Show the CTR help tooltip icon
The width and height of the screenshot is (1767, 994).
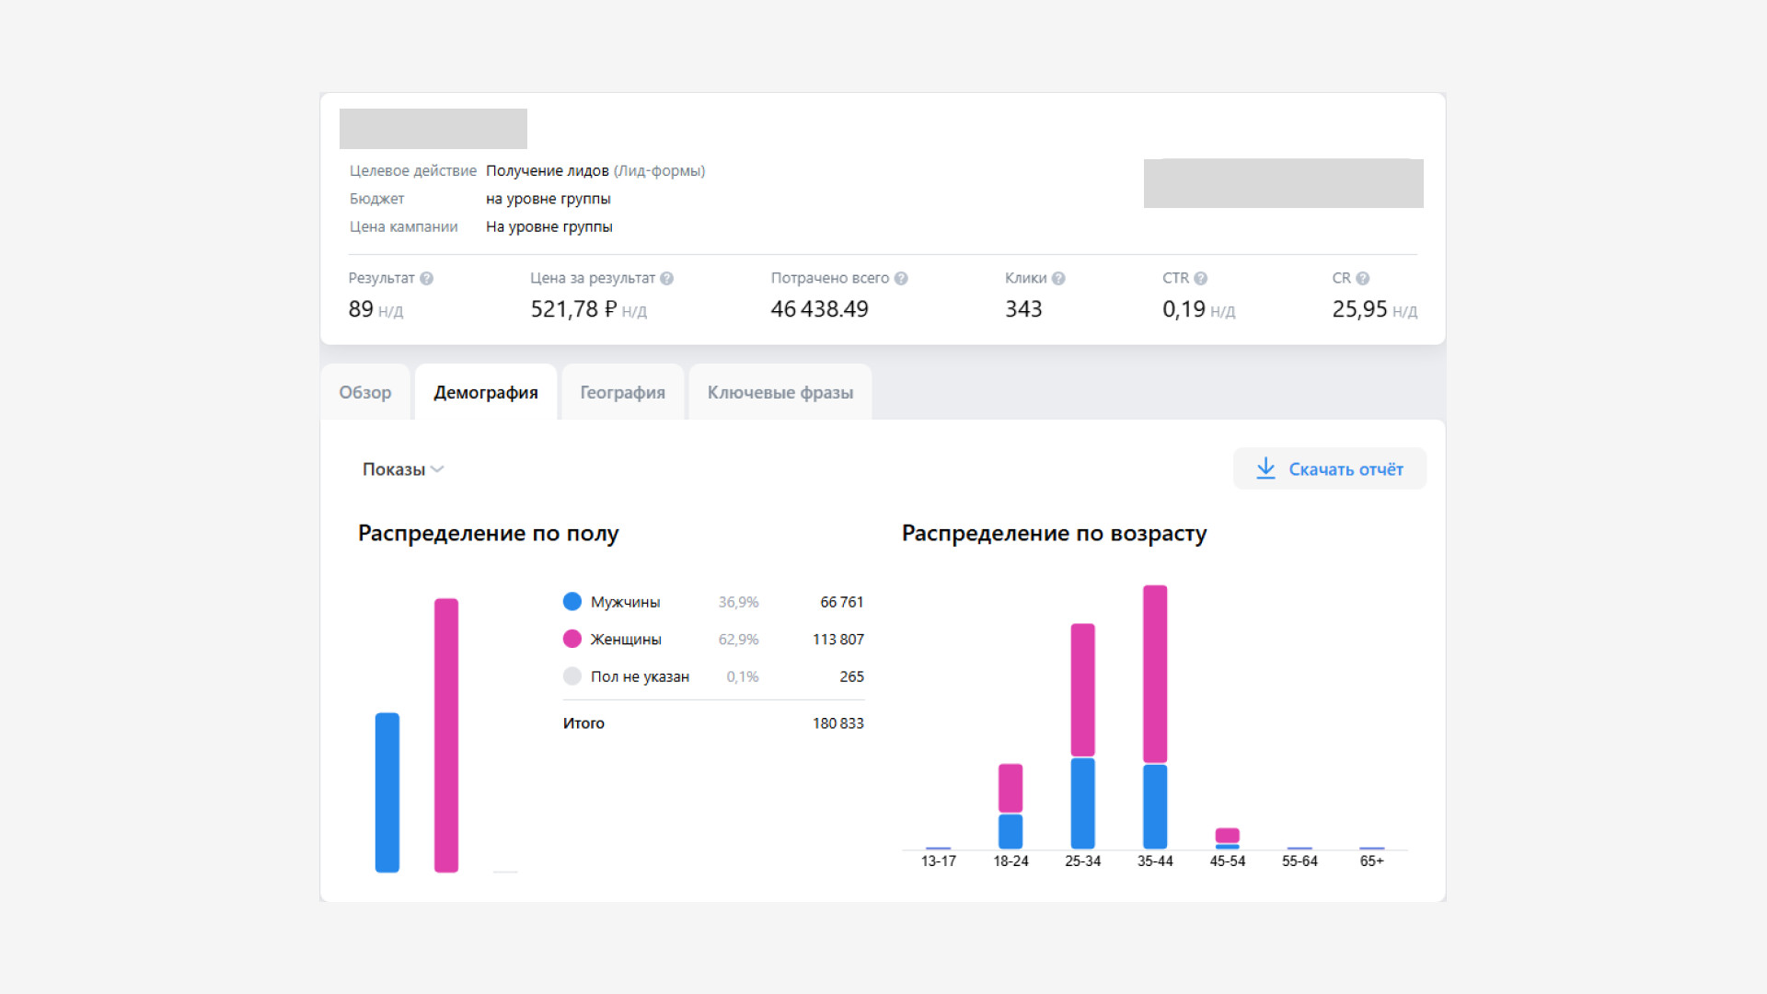tap(1200, 279)
